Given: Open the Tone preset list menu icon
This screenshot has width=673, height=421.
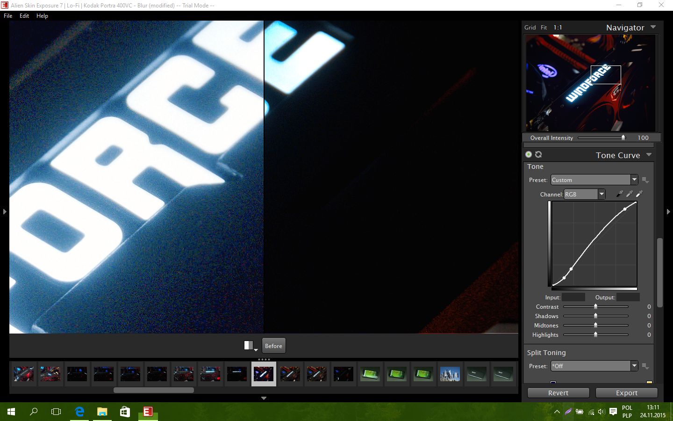Looking at the screenshot, I should coord(645,180).
